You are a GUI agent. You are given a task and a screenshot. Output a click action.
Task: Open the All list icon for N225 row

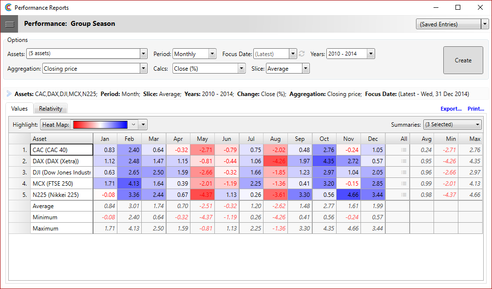click(x=403, y=195)
